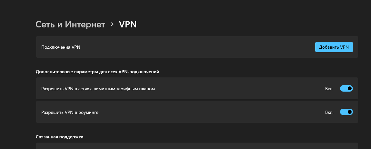Click empty space in Подключения VPN row
The width and height of the screenshot is (371, 149).
(x=194, y=47)
